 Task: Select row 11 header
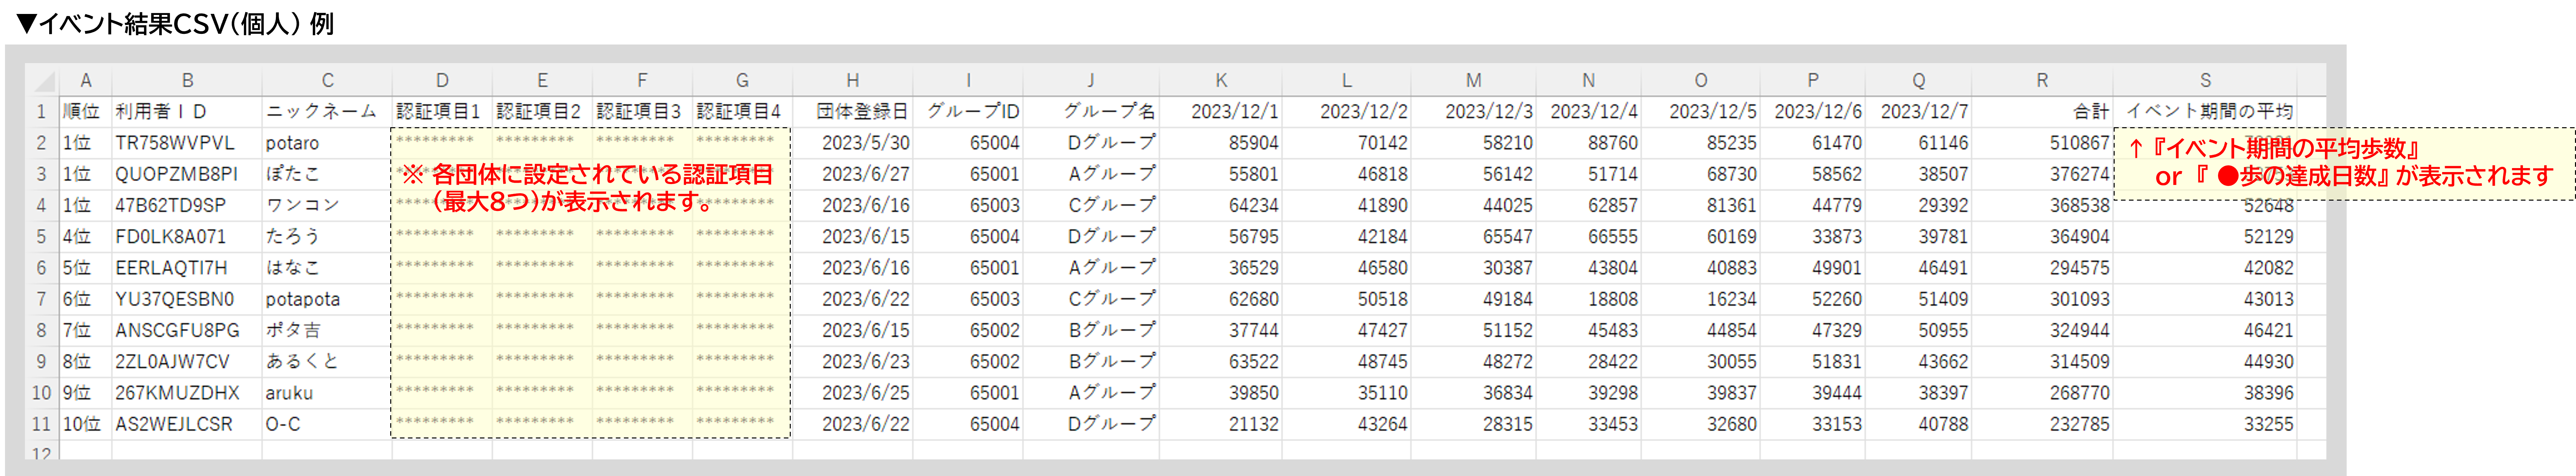tap(41, 424)
